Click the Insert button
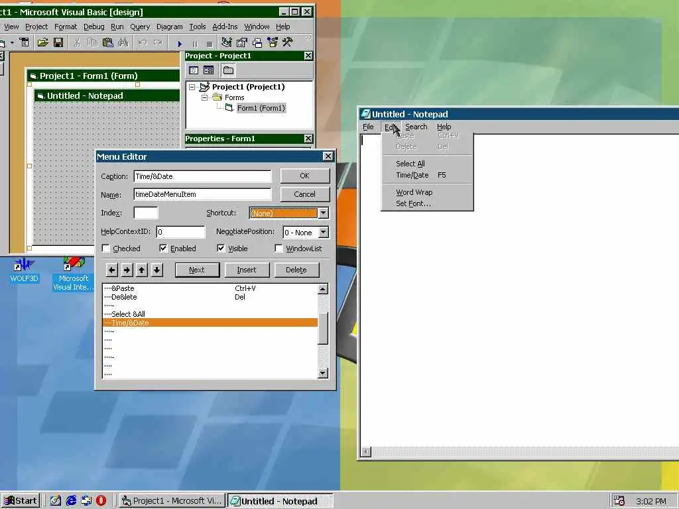Screen dimensions: 679x509 click(x=247, y=270)
